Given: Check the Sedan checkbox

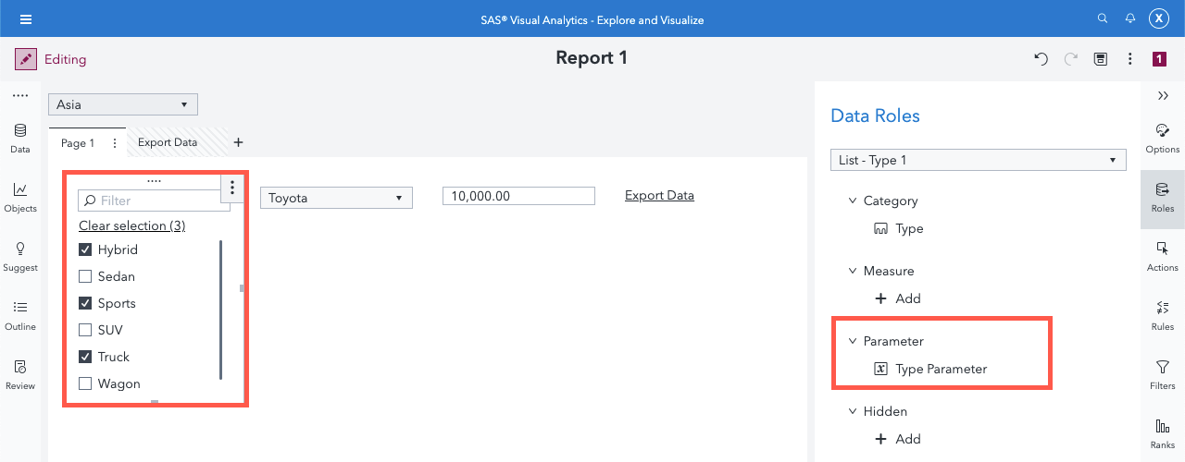Looking at the screenshot, I should pos(86,276).
